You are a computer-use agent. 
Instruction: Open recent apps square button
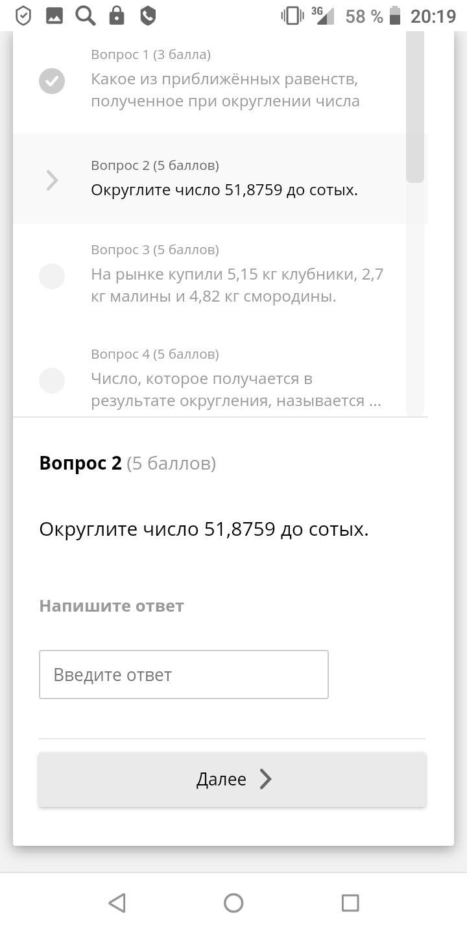pos(350,903)
